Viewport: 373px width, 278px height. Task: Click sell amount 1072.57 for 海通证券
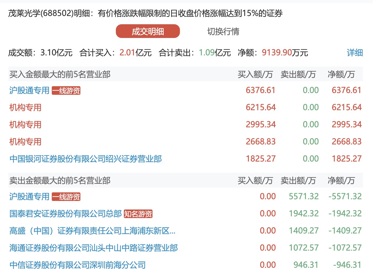[x=304, y=248]
